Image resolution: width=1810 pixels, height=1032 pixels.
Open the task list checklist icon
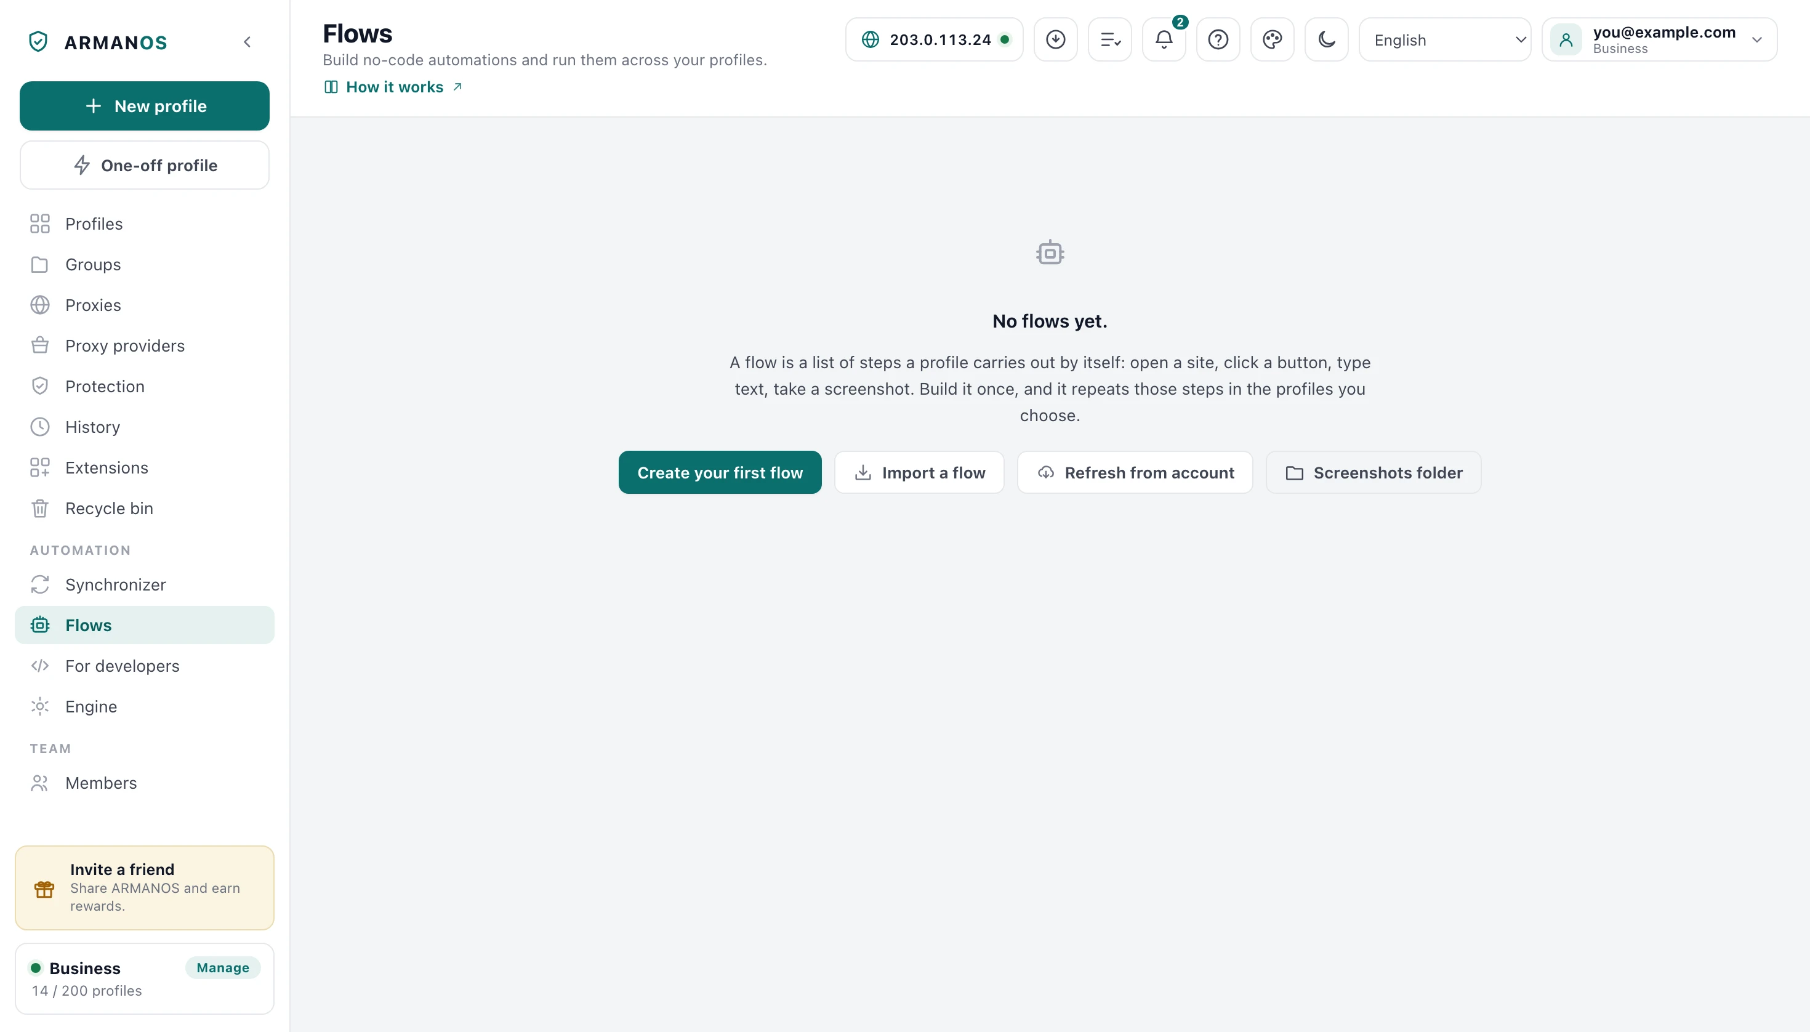(1110, 39)
